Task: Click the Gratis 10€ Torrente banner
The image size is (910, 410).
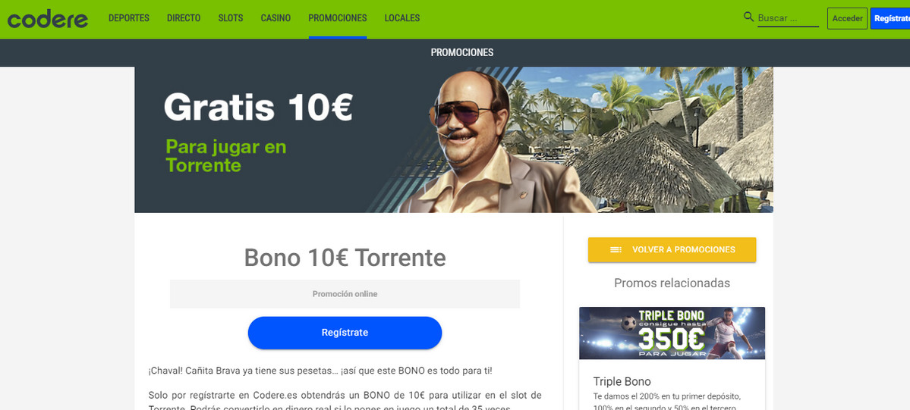Action: pyautogui.click(x=454, y=139)
